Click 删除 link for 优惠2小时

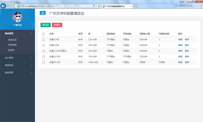coord(187,40)
